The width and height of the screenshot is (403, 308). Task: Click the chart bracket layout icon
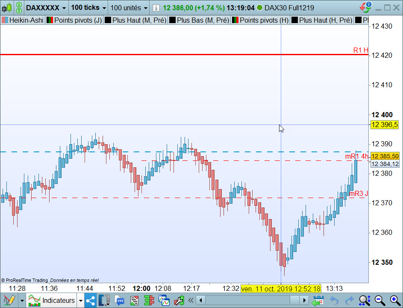[104, 300]
